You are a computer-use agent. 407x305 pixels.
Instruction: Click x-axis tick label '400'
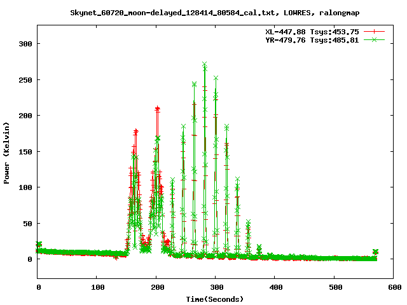(275, 287)
